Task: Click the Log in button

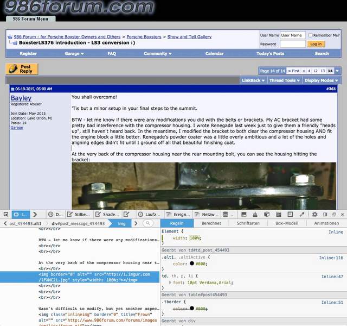Action: [x=316, y=44]
